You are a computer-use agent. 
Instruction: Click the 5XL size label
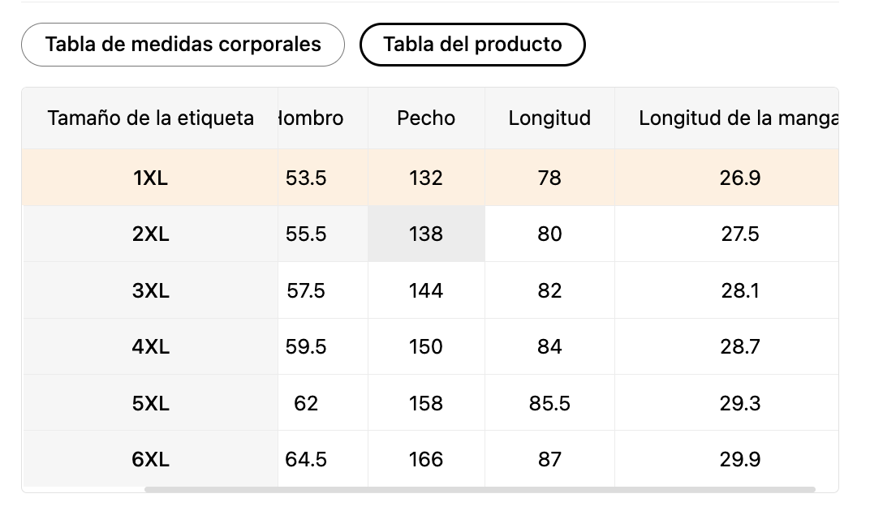(x=150, y=403)
